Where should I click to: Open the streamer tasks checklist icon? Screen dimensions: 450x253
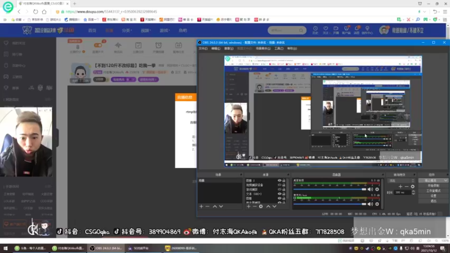tap(138, 46)
